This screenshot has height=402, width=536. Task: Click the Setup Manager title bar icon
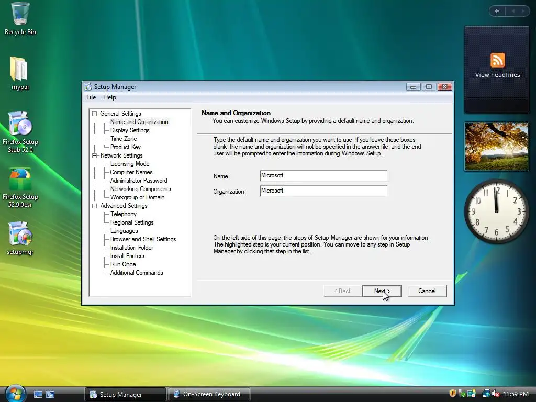tap(88, 87)
